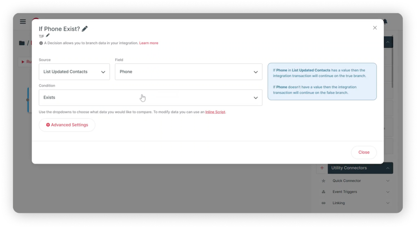The width and height of the screenshot is (418, 228).
Task: Collapse the top right dark panel chevron
Action: (388, 42)
